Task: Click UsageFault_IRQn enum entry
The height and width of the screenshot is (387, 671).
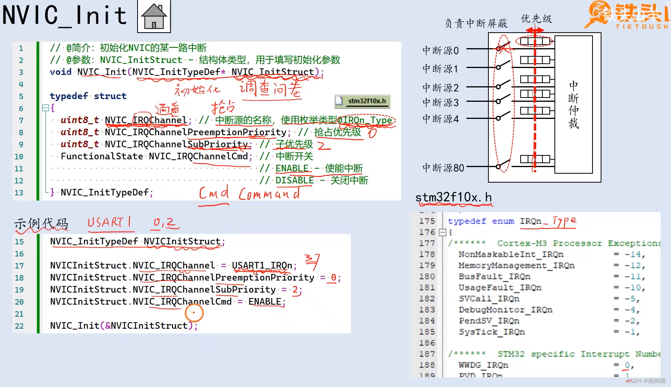Action: click(x=500, y=288)
